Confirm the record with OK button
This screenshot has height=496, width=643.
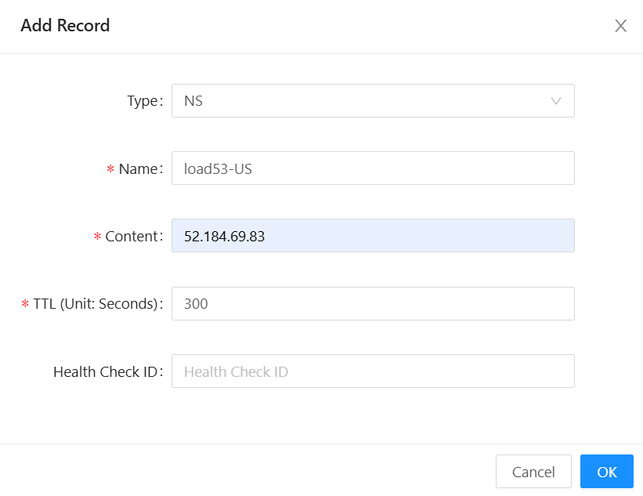pyautogui.click(x=606, y=472)
